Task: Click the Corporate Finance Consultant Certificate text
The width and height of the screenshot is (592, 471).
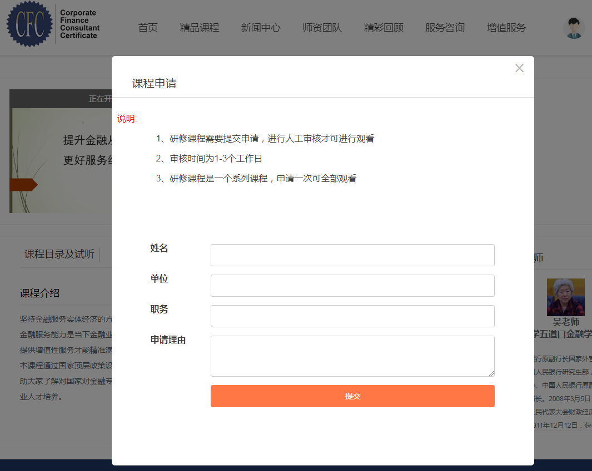Action: point(79,24)
